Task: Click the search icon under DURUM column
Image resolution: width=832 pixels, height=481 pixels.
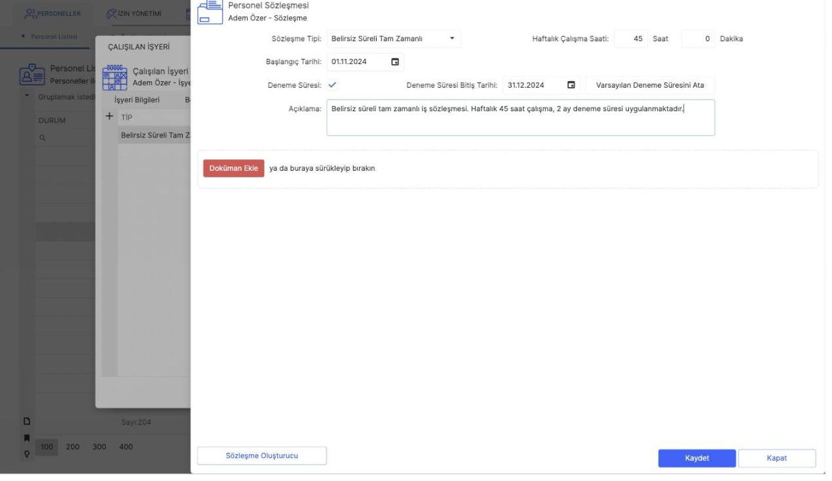Action: [x=42, y=139]
